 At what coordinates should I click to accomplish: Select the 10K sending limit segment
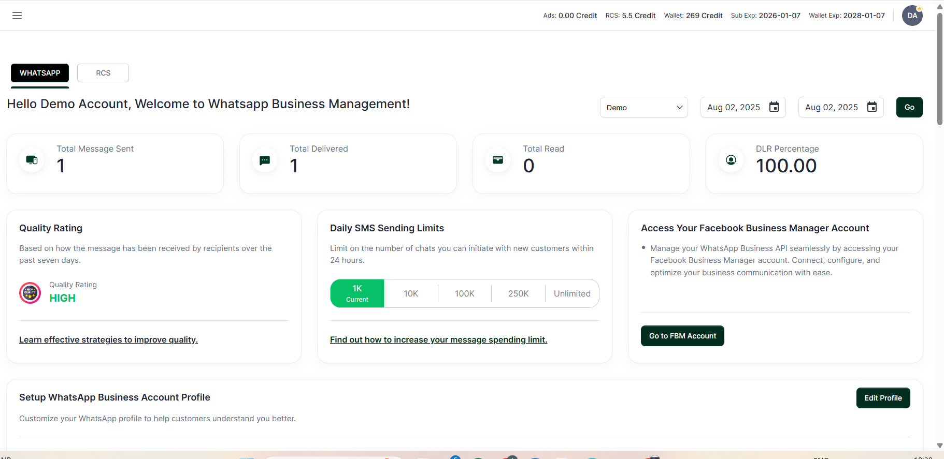coord(411,293)
